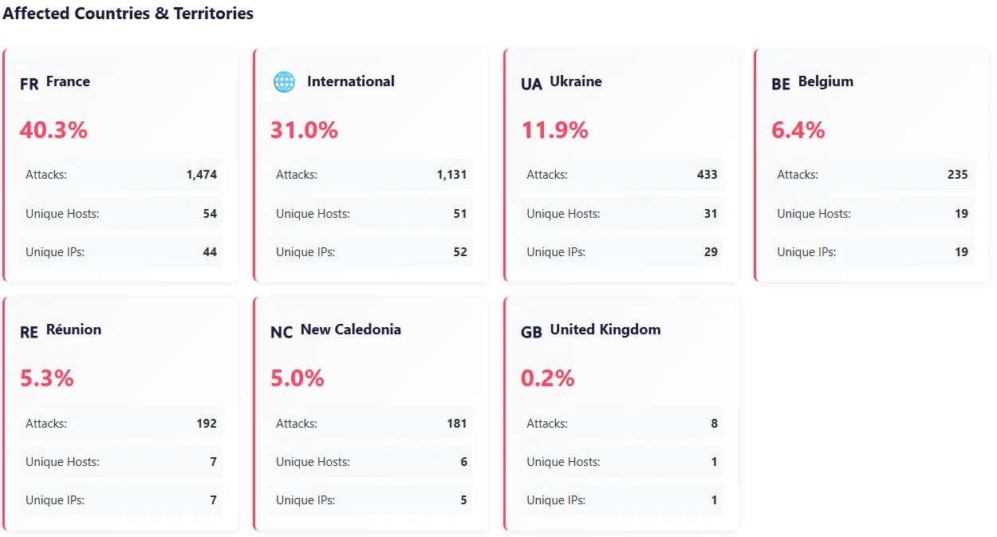The height and width of the screenshot is (537, 997).
Task: Click the International globe icon
Action: point(284,82)
